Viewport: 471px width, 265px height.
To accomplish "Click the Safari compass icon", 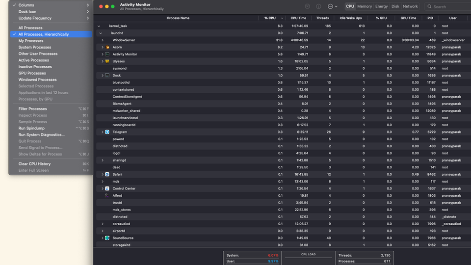I will click(x=107, y=174).
